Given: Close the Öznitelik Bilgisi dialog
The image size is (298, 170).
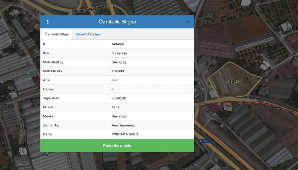Looking at the screenshot, I should (x=188, y=22).
